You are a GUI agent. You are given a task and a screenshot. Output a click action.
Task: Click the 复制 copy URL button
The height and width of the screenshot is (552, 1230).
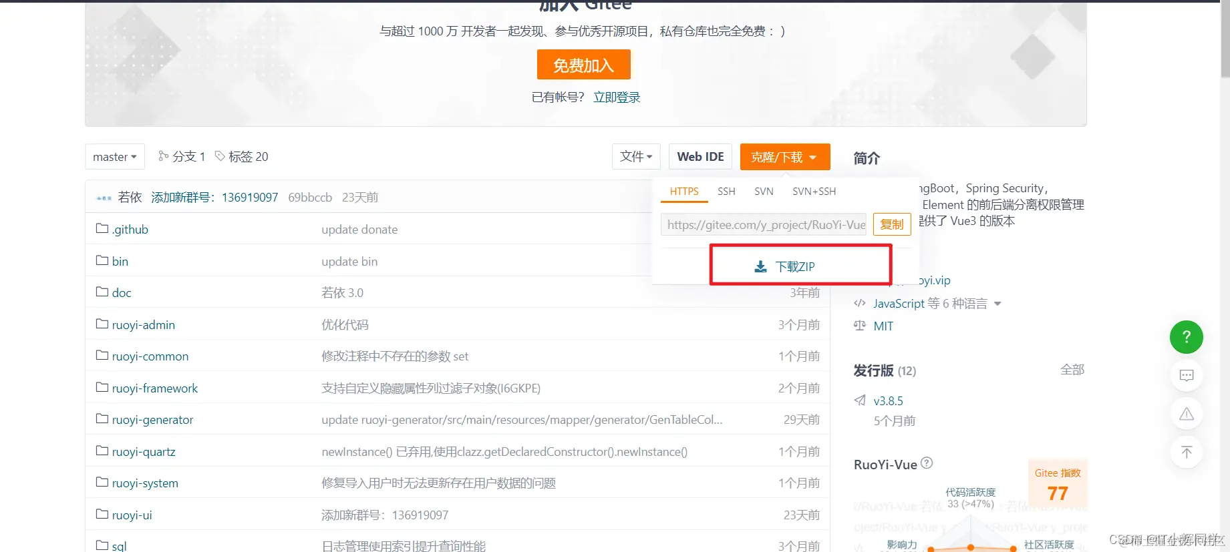(892, 224)
